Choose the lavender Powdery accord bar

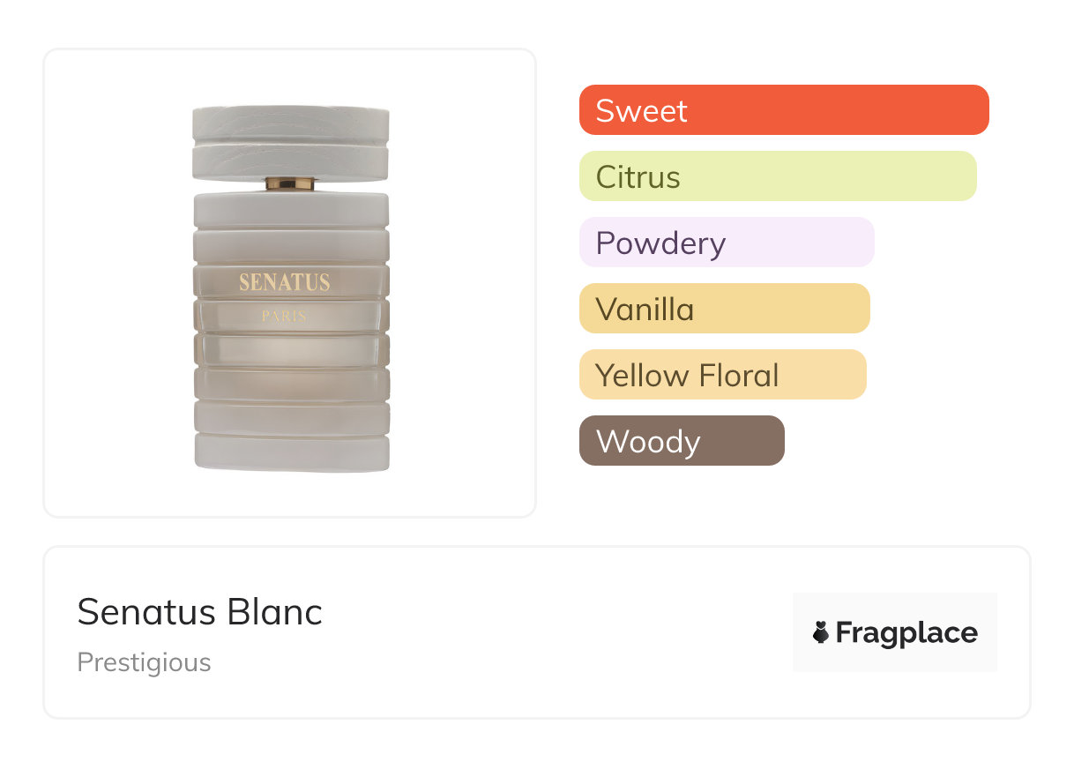coord(726,243)
